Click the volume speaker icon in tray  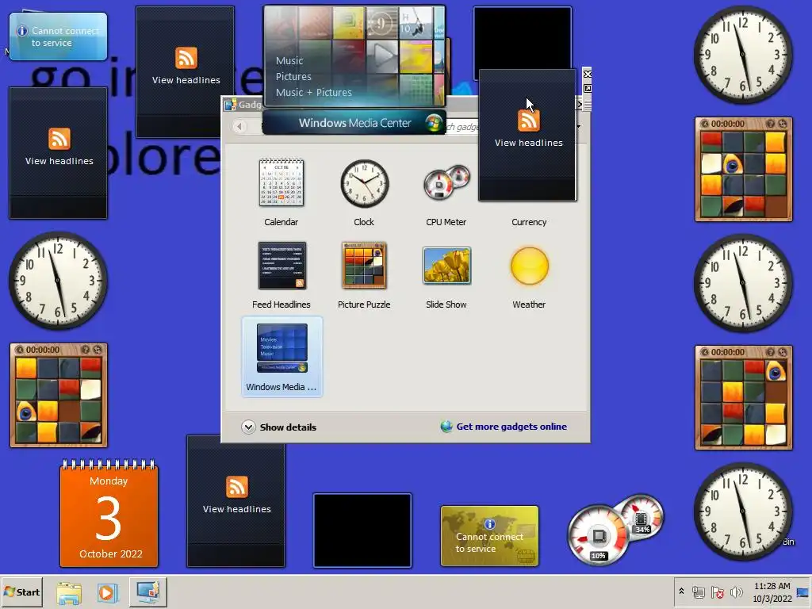click(736, 592)
